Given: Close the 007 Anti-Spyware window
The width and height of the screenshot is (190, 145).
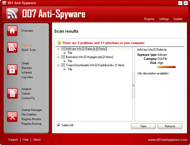Looking at the screenshot, I should pyautogui.click(x=186, y=3).
